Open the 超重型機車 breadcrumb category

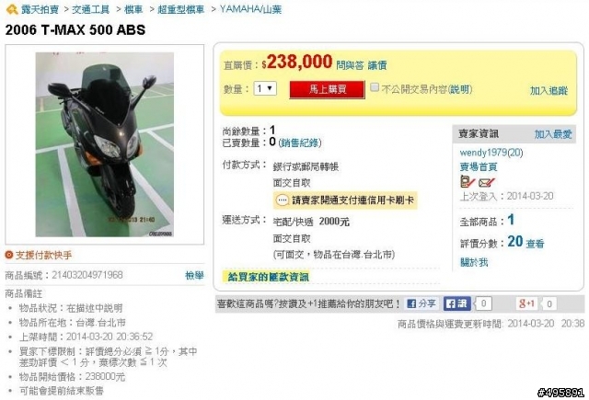point(180,9)
